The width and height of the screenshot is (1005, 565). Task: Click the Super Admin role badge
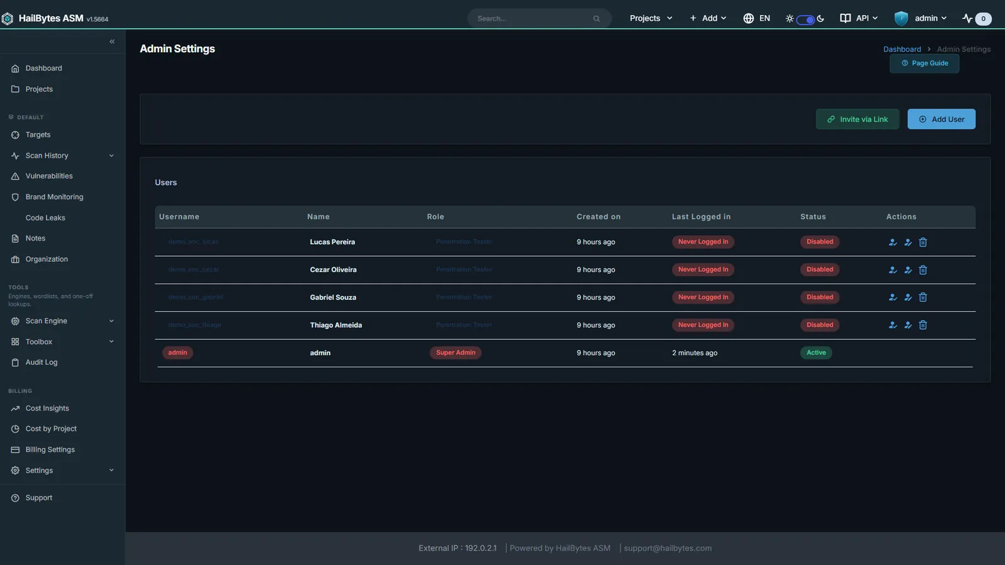coord(456,353)
